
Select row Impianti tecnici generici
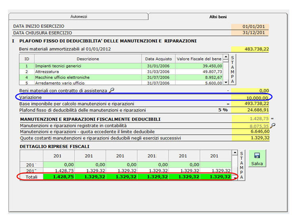click(121, 66)
